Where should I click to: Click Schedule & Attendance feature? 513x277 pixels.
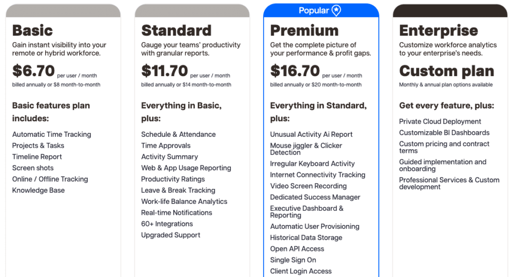click(178, 134)
